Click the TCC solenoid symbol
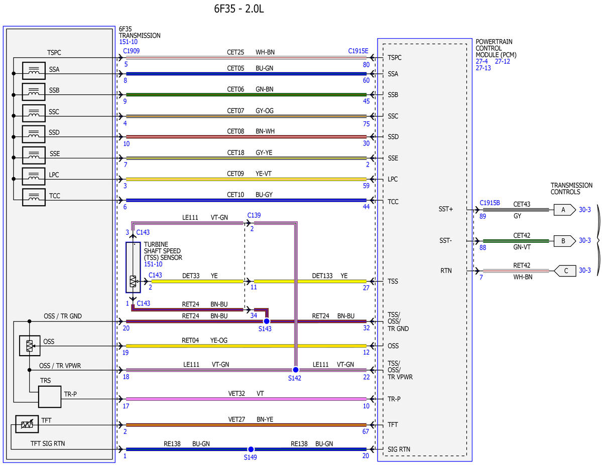The width and height of the screenshot is (602, 465). tap(34, 197)
